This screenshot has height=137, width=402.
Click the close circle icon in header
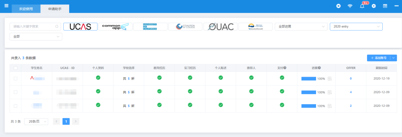338,6
